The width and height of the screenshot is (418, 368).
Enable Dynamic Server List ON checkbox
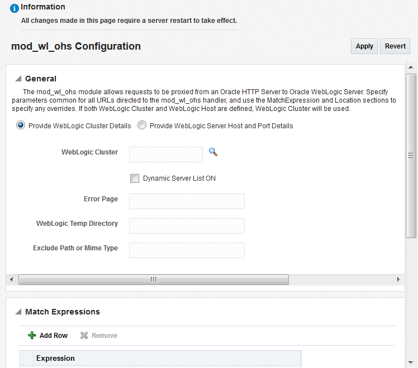pyautogui.click(x=135, y=178)
